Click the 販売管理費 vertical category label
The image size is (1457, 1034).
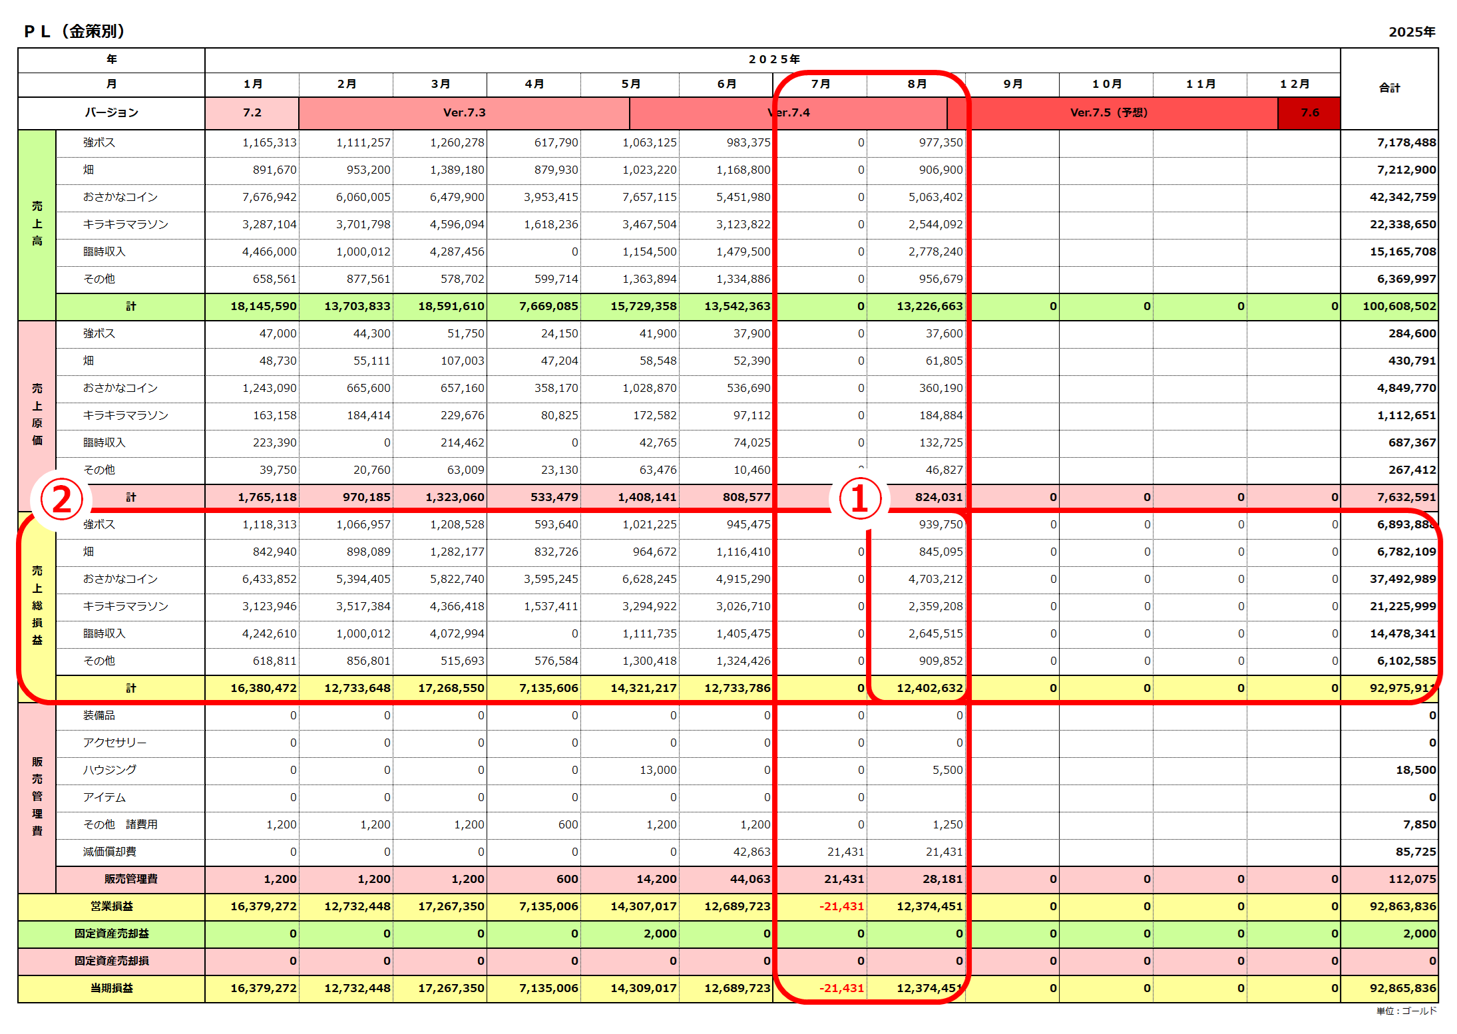tap(37, 796)
